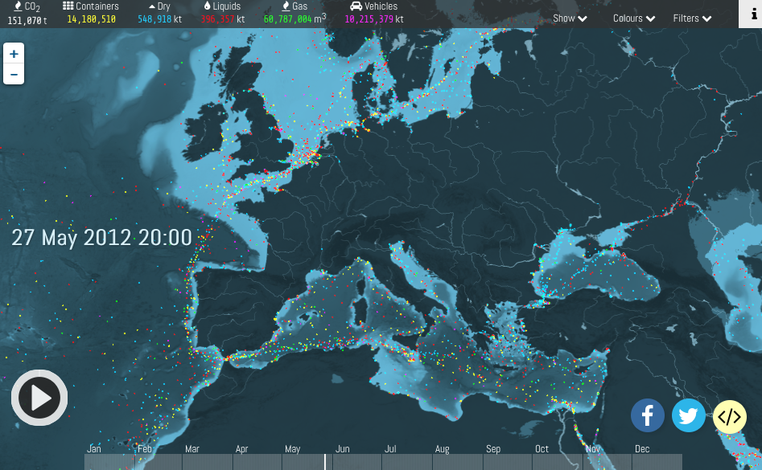
Task: Click the Liquids cargo label
Action: 222,6
